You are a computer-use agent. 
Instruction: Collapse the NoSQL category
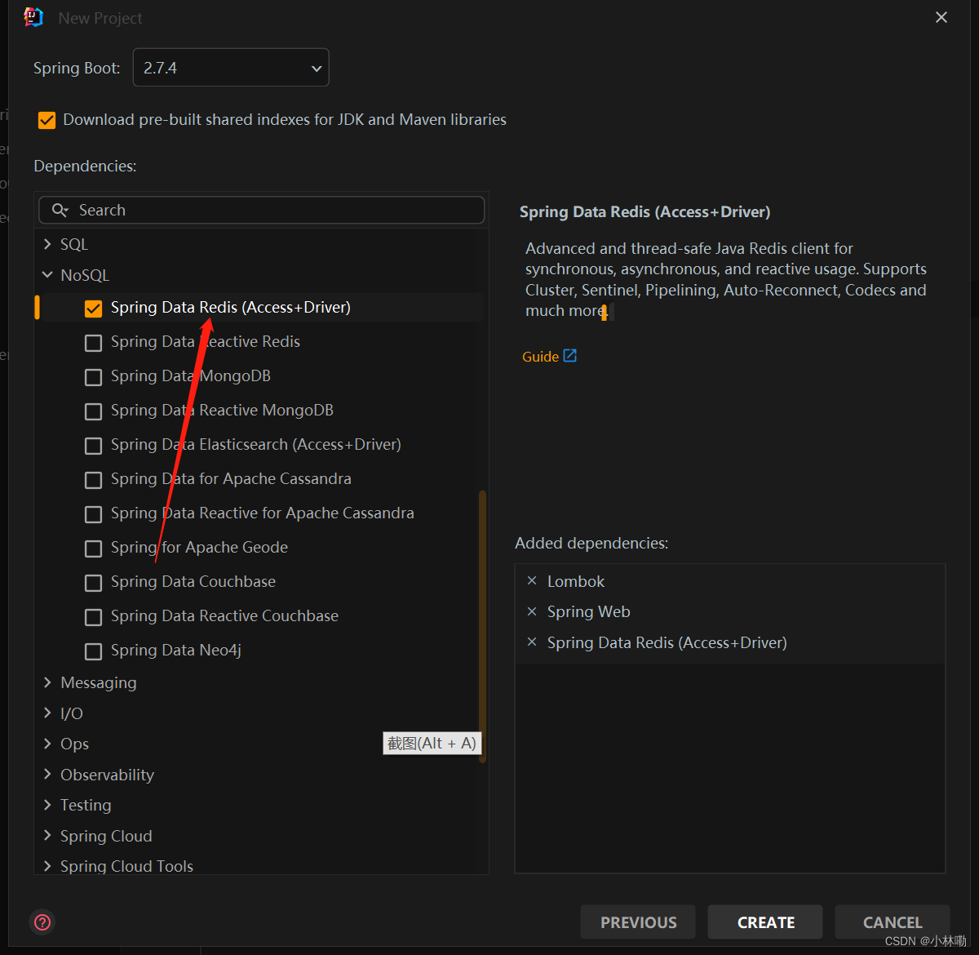click(x=47, y=275)
